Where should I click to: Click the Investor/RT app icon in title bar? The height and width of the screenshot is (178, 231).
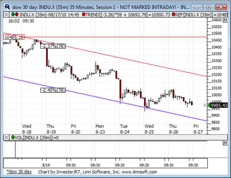7,7
